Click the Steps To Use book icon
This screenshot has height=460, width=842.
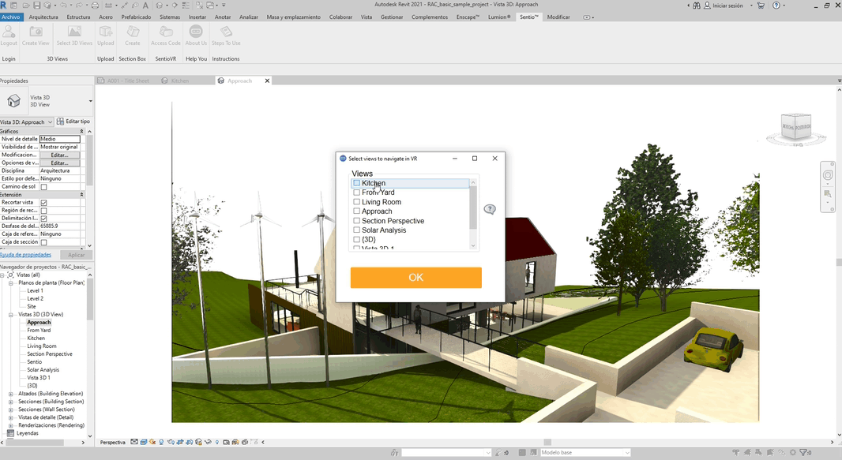point(226,32)
